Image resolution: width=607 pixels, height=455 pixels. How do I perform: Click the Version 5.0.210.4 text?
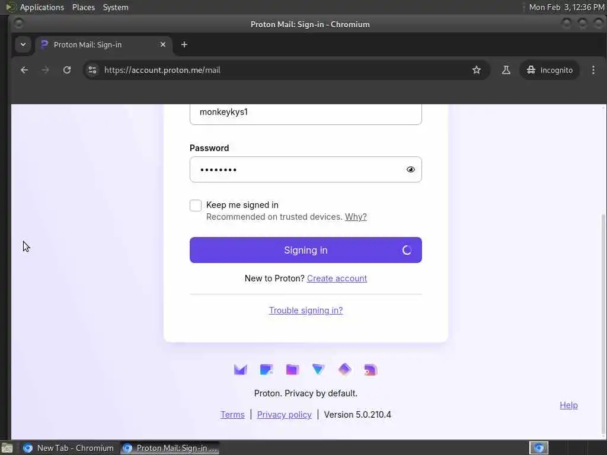tap(357, 415)
